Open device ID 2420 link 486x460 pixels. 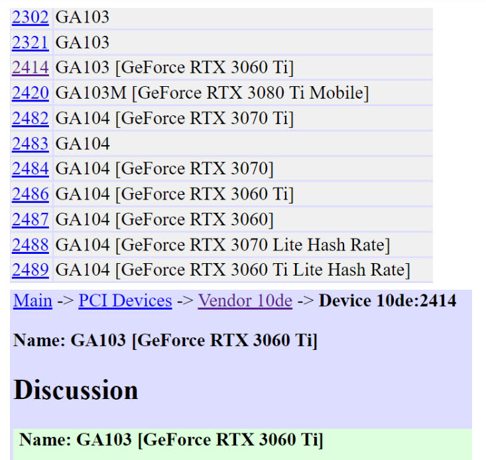tap(30, 93)
